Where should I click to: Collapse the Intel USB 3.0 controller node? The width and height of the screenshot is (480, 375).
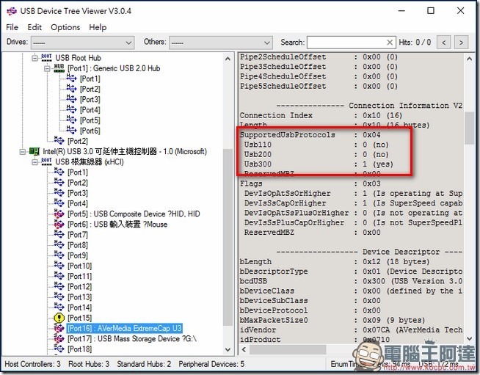point(23,151)
